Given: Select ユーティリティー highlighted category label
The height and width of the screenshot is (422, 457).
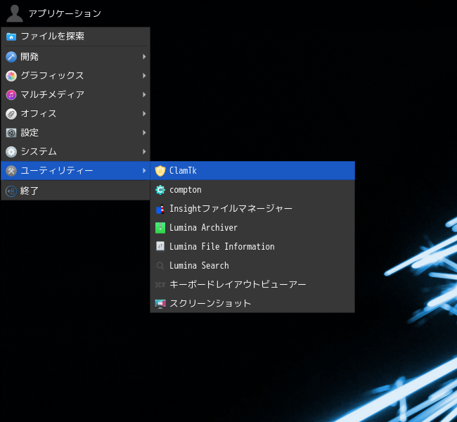Looking at the screenshot, I should (x=57, y=171).
